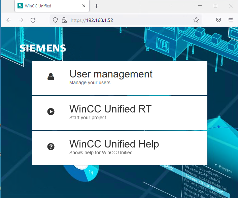Reload the current page
The width and height of the screenshot is (238, 198).
coord(33,20)
